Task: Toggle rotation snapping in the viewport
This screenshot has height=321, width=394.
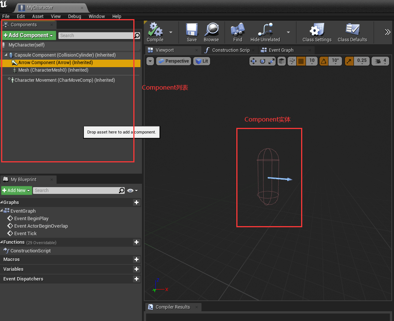Action: [x=324, y=61]
